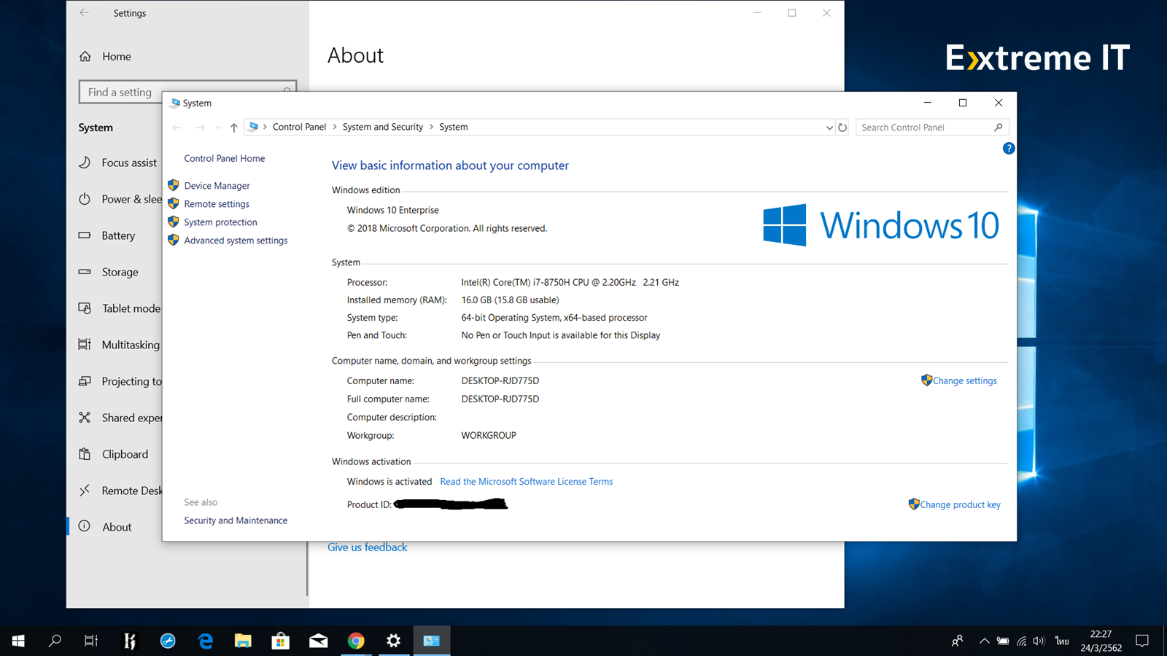The image size is (1167, 656).
Task: Open People icon in system tray
Action: point(958,641)
